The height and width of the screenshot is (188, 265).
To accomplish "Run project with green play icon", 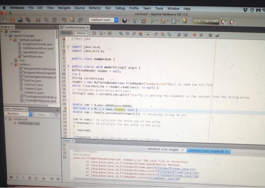I will tap(152, 21).
